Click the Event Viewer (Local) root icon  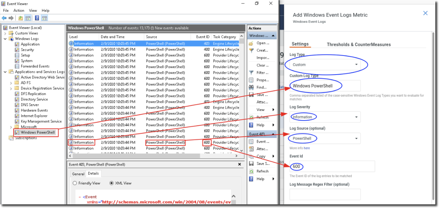pos(6,28)
